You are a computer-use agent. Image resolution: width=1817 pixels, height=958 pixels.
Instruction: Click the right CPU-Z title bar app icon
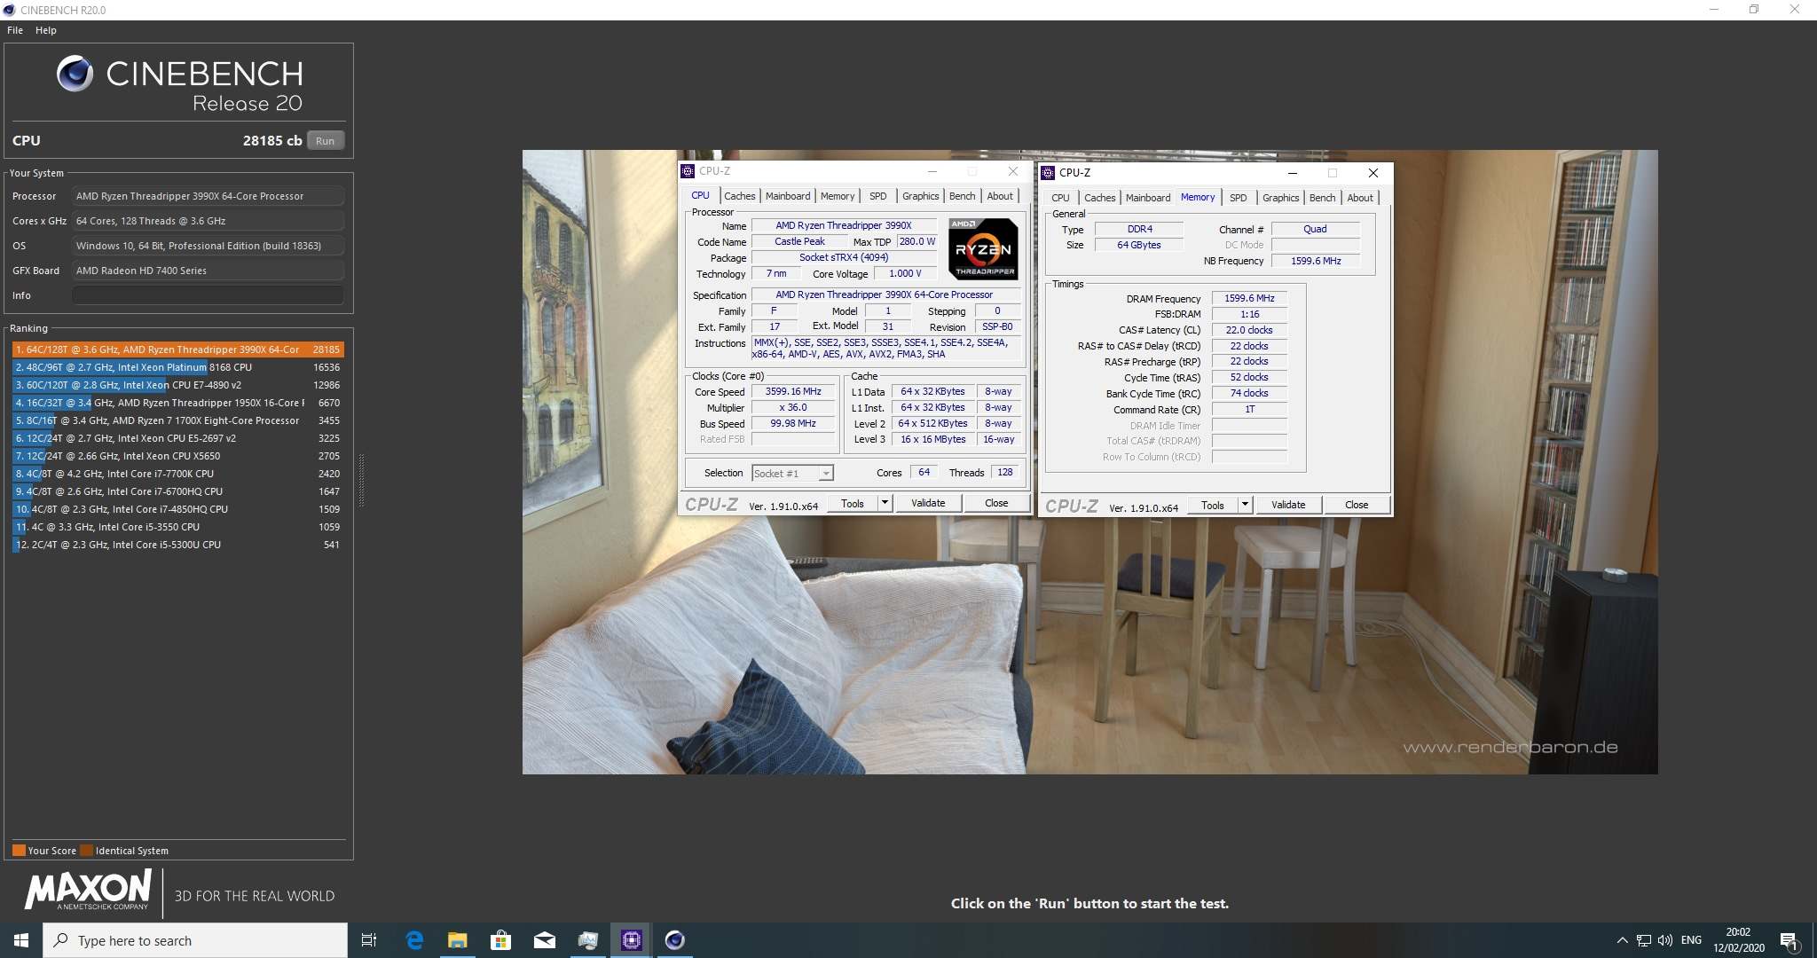tap(1048, 173)
